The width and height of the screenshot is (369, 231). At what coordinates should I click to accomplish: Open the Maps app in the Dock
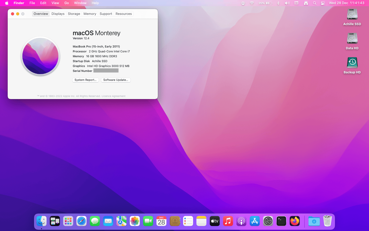(121, 221)
